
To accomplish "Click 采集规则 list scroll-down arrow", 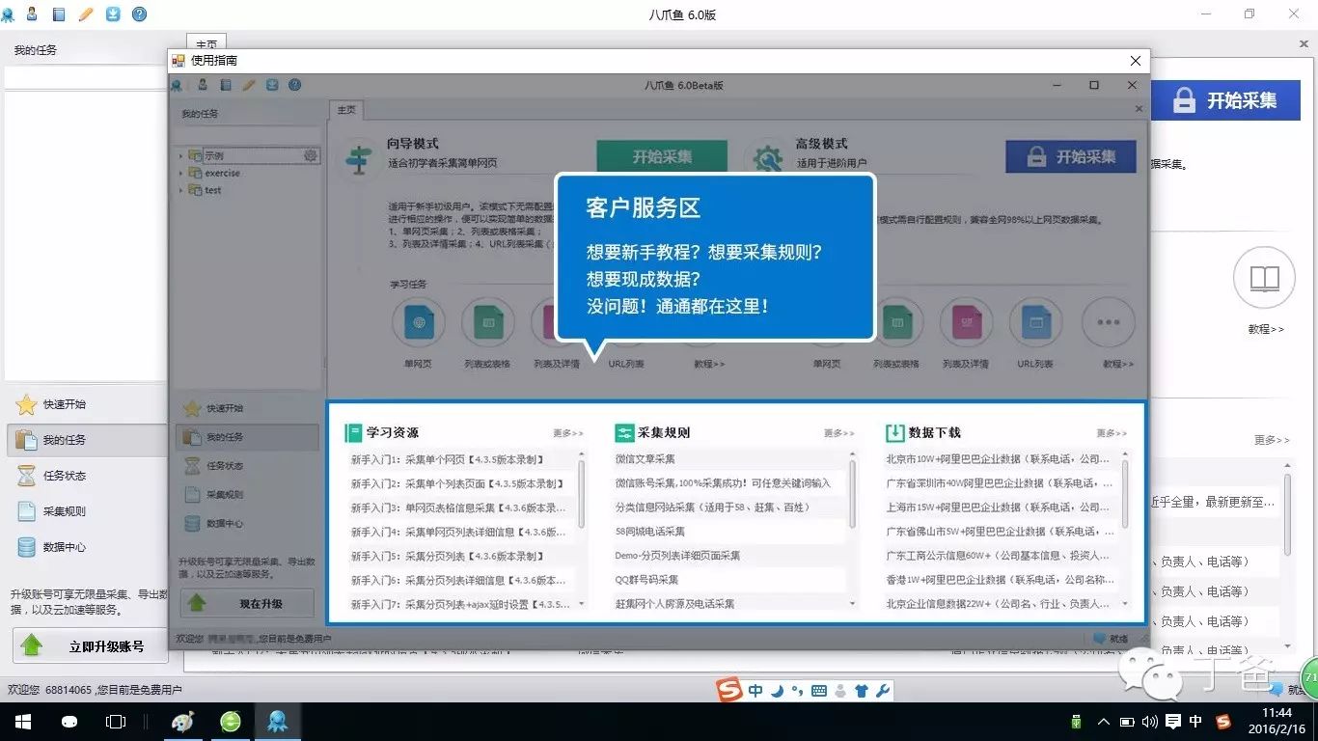I will click(x=853, y=603).
